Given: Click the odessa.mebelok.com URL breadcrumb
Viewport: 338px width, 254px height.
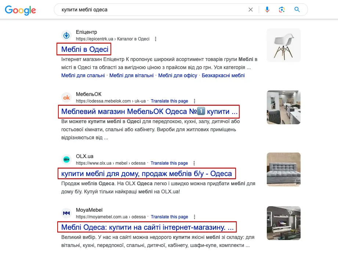Looking at the screenshot, I should coord(111,101).
